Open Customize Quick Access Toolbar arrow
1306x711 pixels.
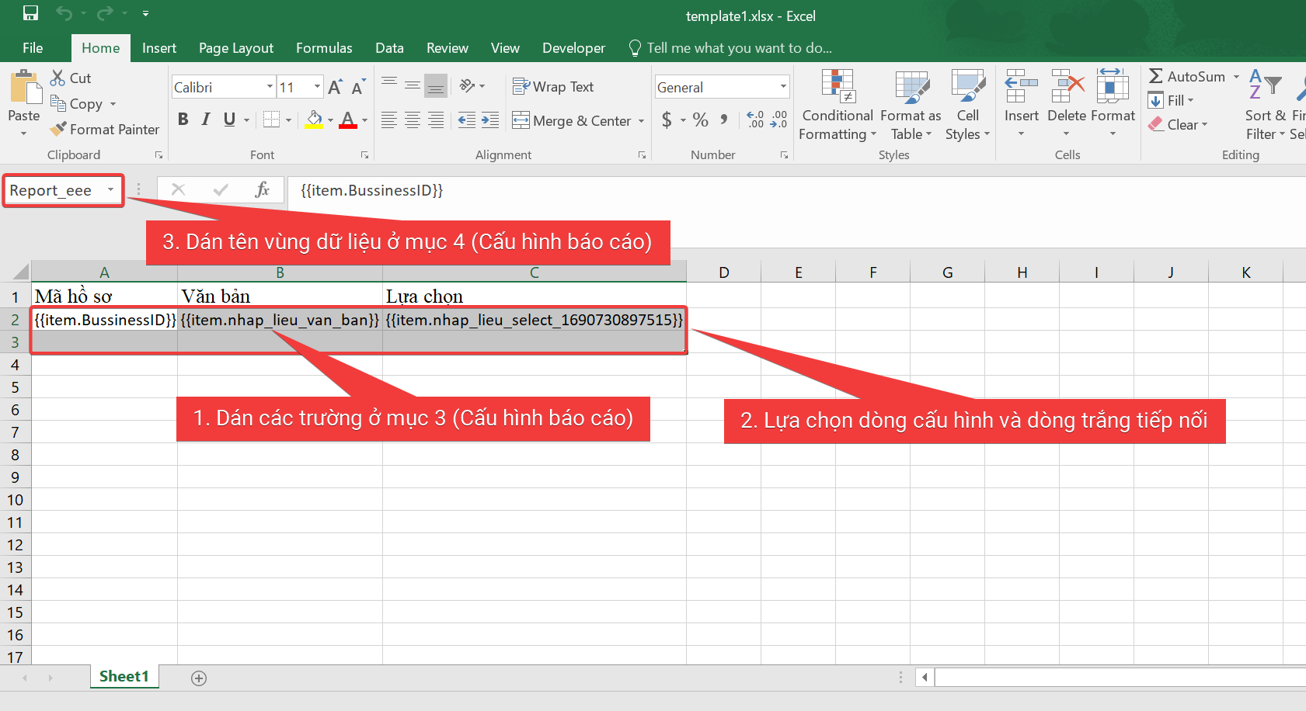click(x=145, y=13)
